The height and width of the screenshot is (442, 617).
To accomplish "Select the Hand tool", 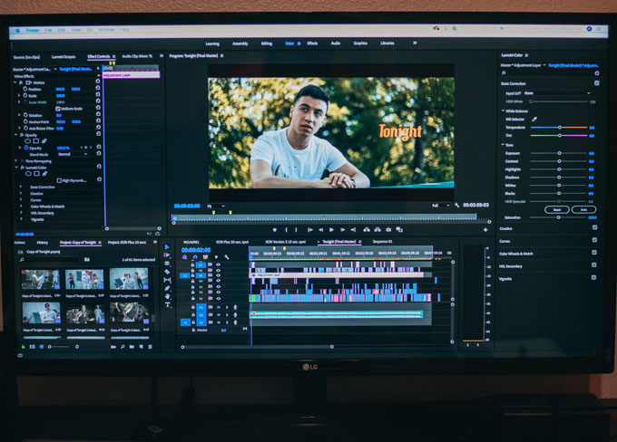I will tap(167, 296).
